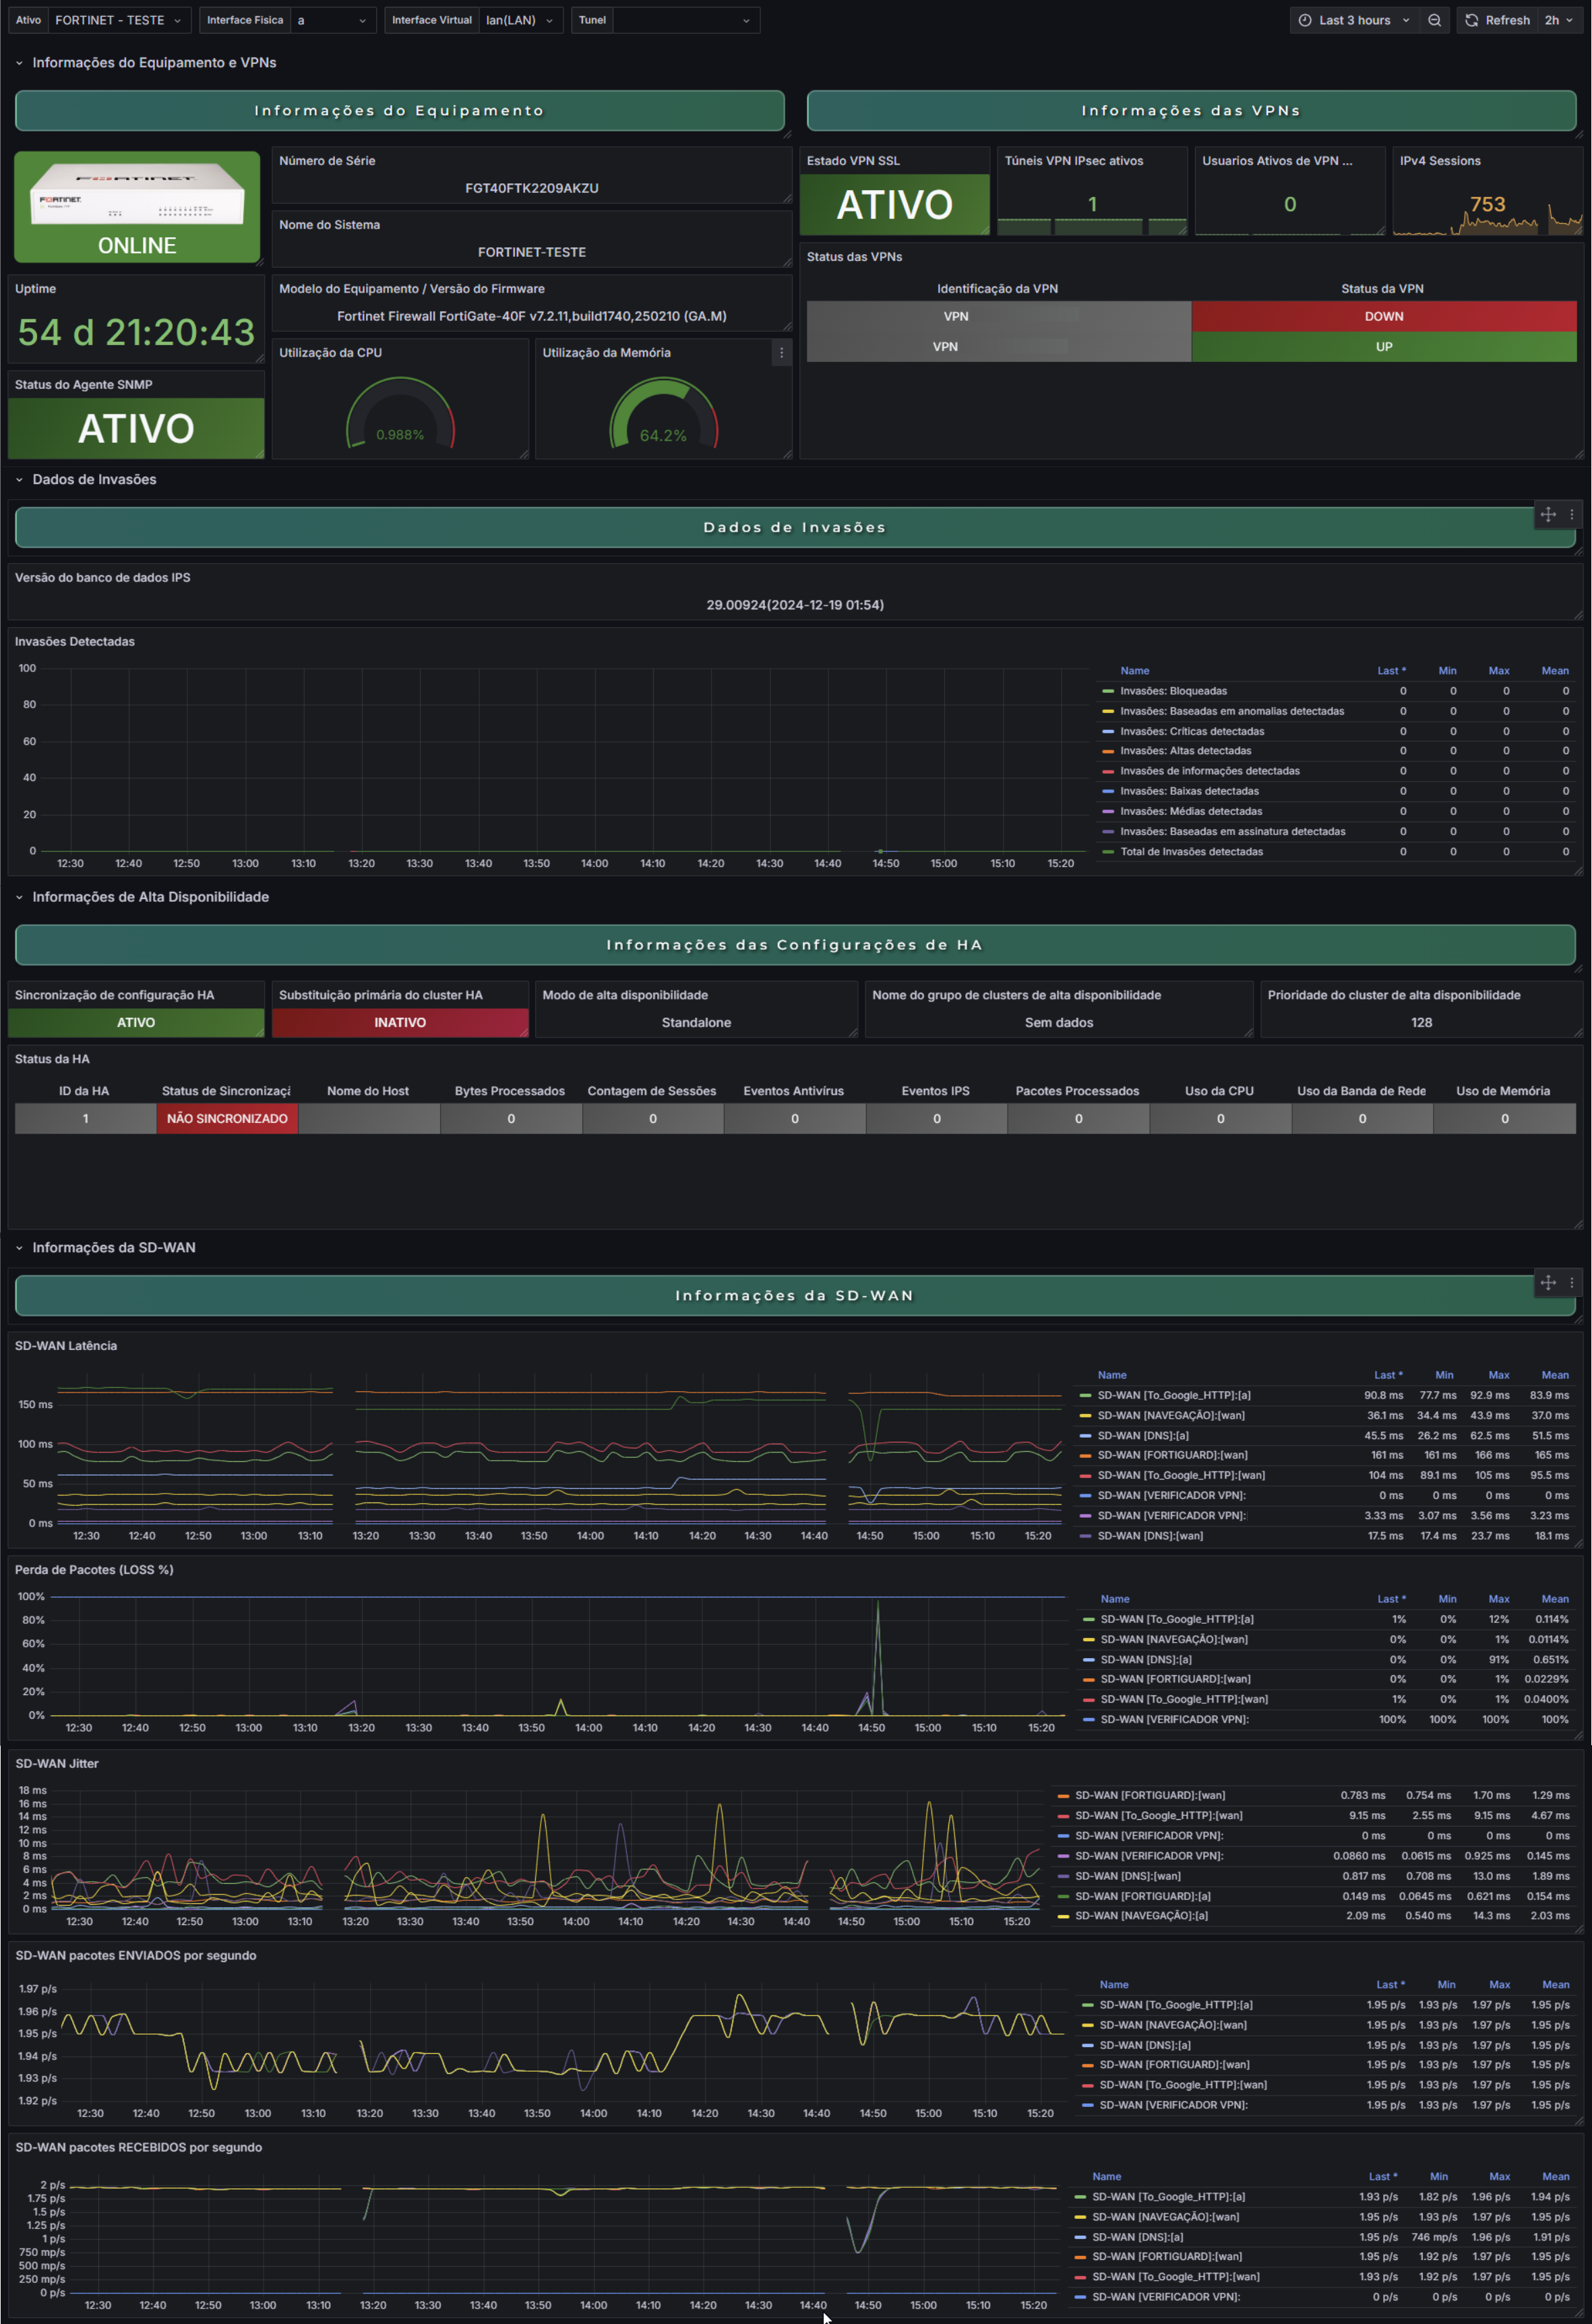This screenshot has width=1592, height=2324.
Task: Click color swatch for SD-WAN [NAVEGAÇÃO]:[a] in Jitter legend
Action: [1063, 1916]
